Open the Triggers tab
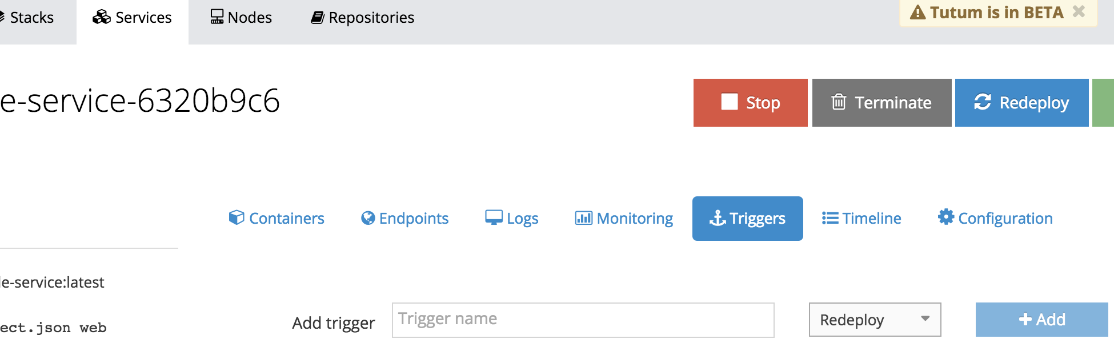1114x347 pixels. [747, 219]
